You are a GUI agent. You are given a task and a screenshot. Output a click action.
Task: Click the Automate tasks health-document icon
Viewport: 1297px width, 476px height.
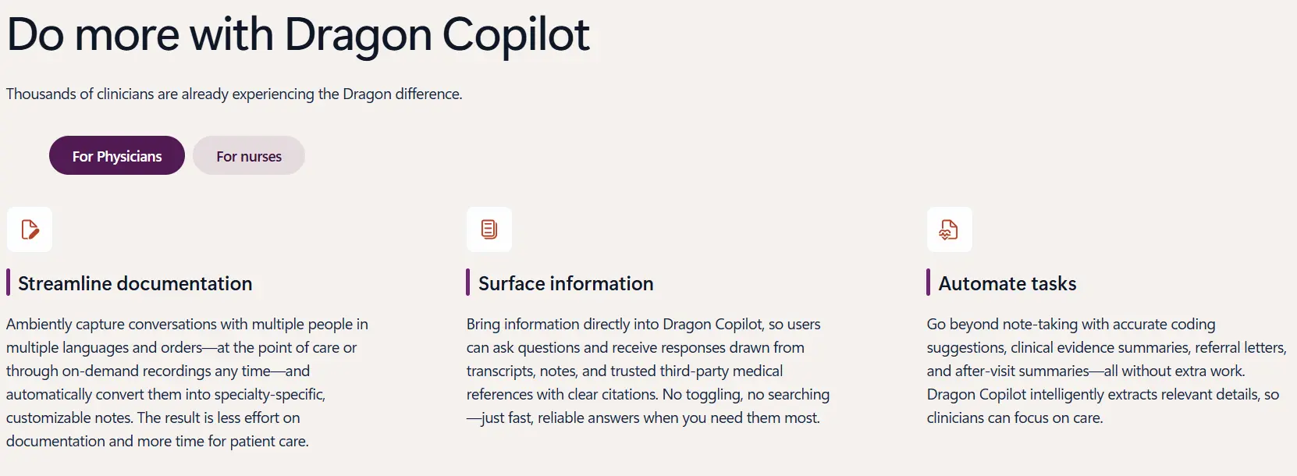click(949, 229)
